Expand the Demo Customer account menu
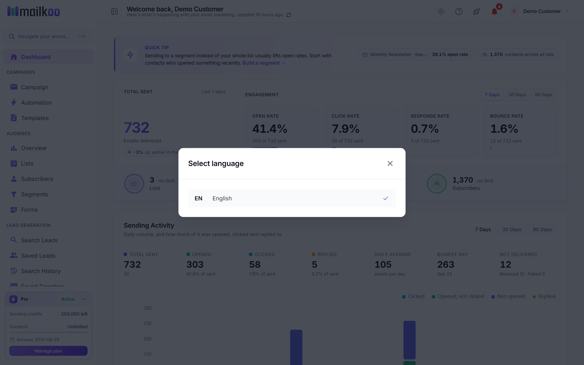This screenshot has height=365, width=584. 539,11
